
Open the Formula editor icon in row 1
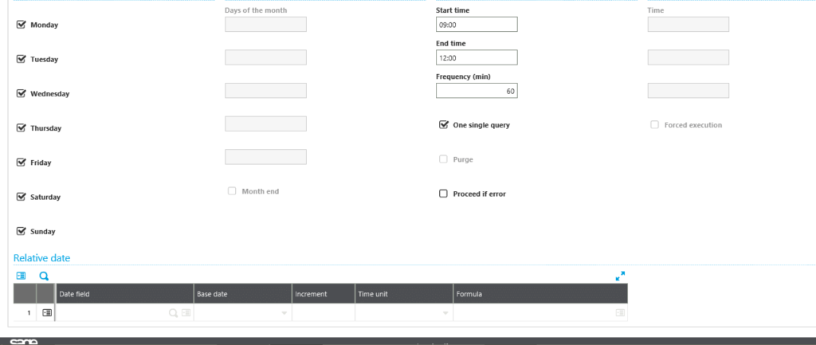[x=619, y=313]
